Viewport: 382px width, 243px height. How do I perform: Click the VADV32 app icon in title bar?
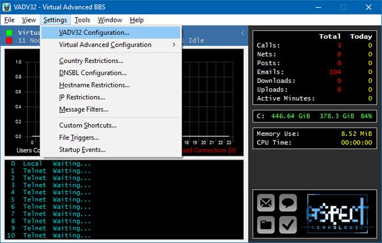pyautogui.click(x=7, y=7)
